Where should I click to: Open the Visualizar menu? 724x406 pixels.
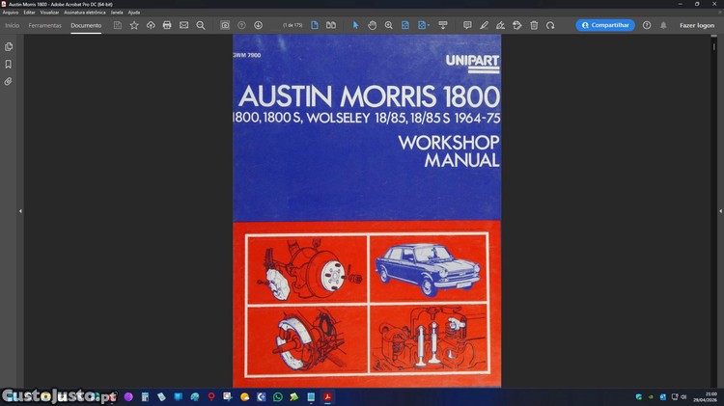(x=49, y=13)
